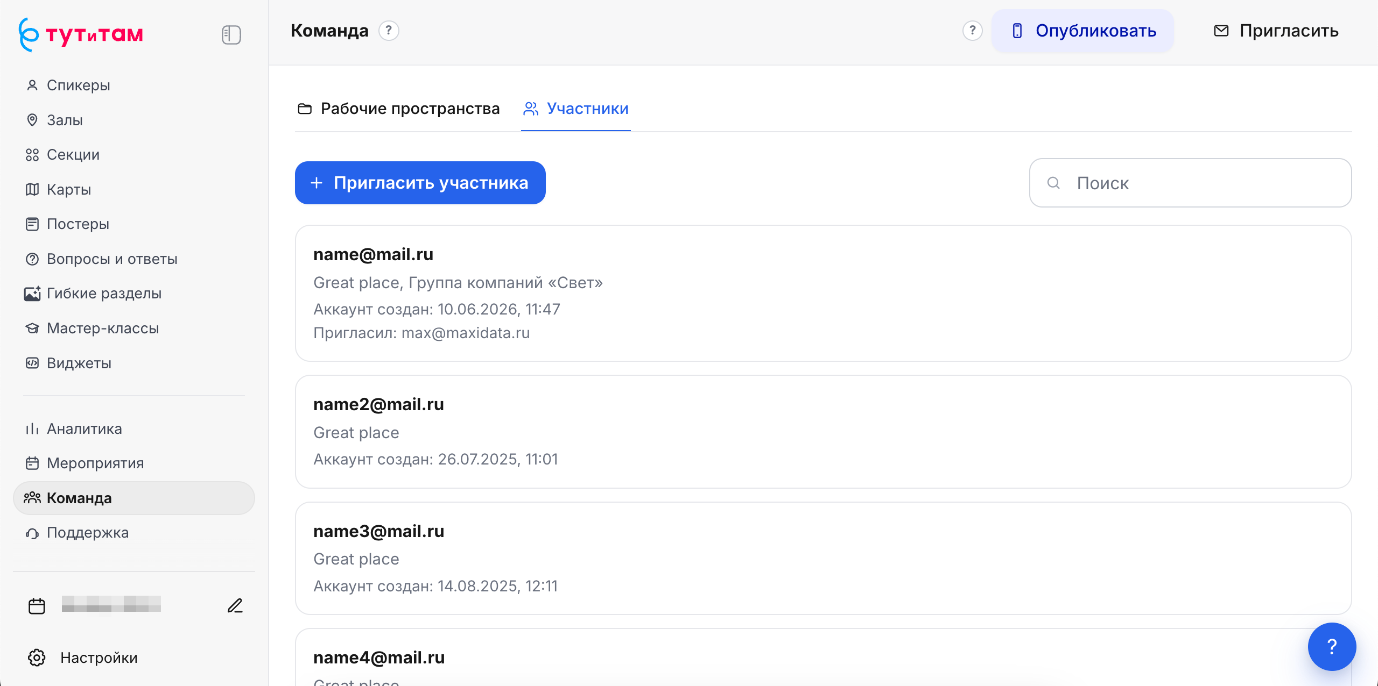Viewport: 1378px width, 686px height.
Task: Click Пригласить in top bar
Action: click(1276, 31)
